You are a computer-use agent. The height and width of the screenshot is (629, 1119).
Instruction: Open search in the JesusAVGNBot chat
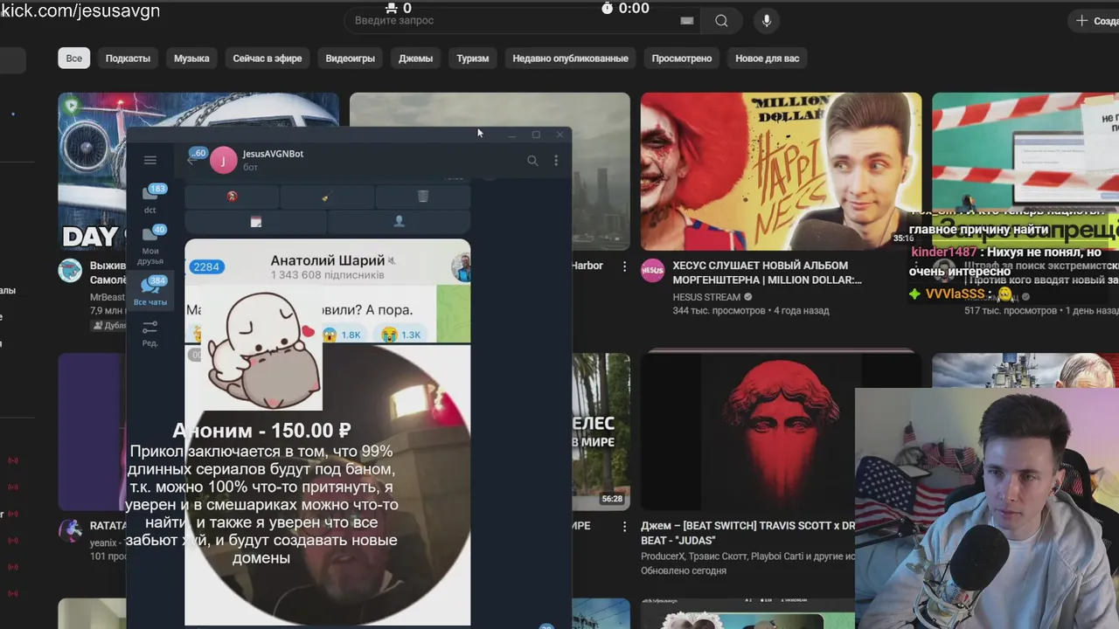[532, 161]
